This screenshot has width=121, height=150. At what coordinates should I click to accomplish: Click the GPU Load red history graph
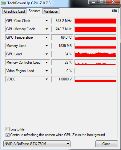coord(95,54)
